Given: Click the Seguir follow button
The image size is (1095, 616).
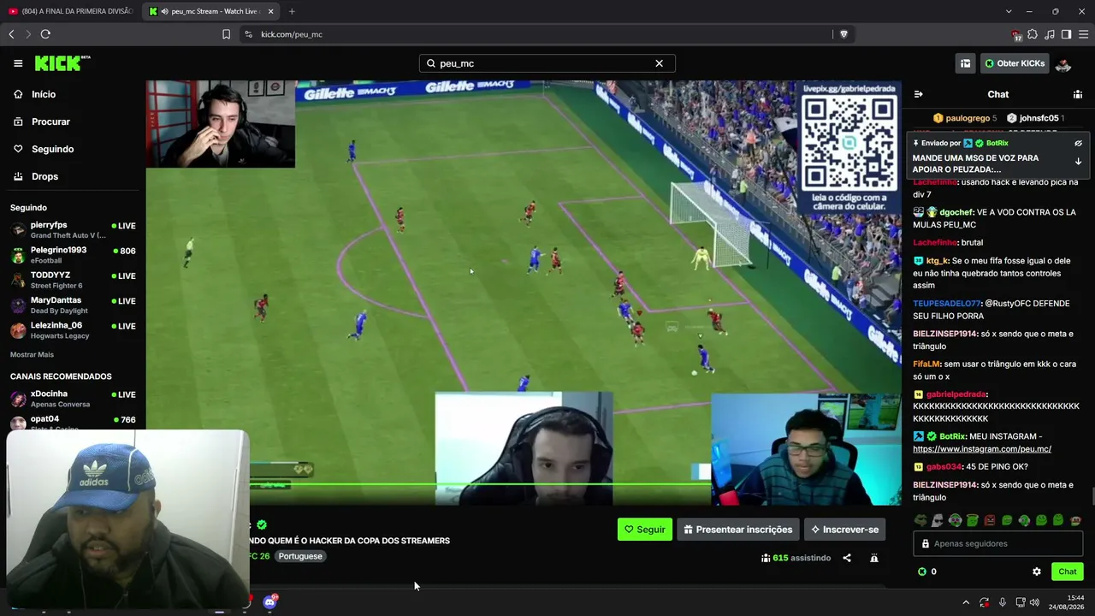Looking at the screenshot, I should point(645,530).
